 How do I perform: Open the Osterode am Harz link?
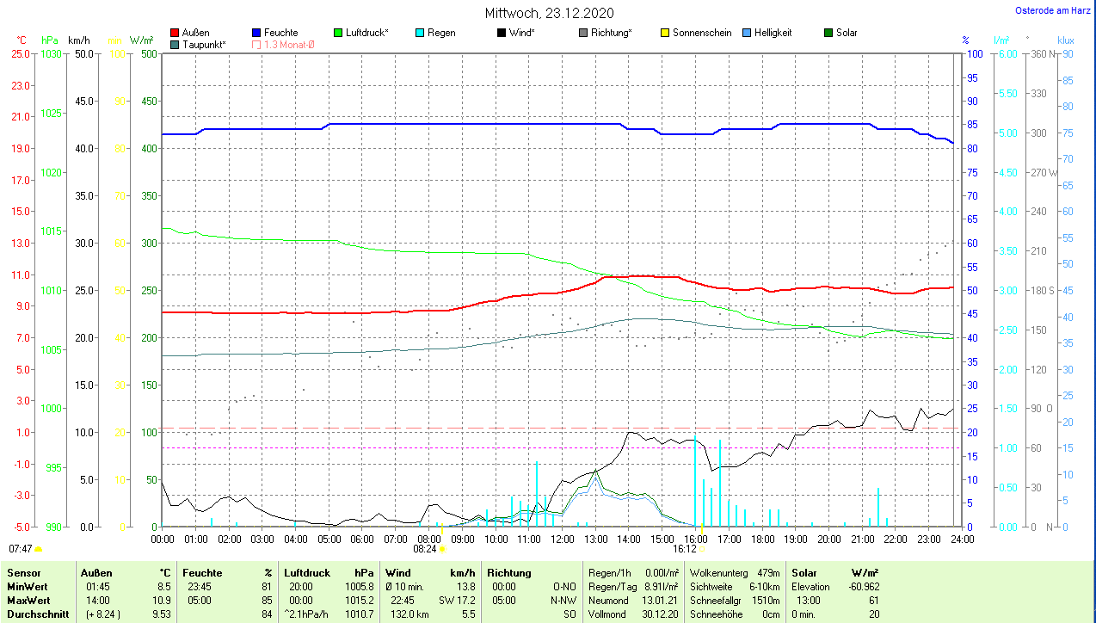point(1054,10)
